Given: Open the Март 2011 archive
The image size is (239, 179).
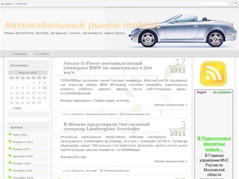Looking at the screenshot, I should (x=20, y=135).
